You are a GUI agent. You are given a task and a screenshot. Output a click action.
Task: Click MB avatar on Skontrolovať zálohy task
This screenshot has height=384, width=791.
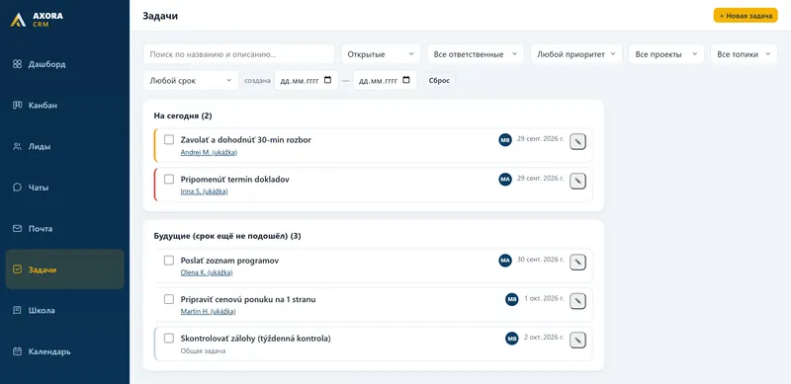point(511,339)
